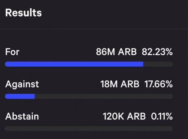
Task: Click the gray unfilled end of For bar
Action: [158, 64]
